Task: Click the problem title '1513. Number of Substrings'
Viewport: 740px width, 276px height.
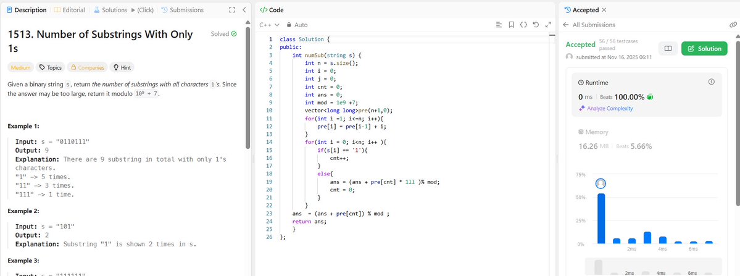Action: [x=100, y=41]
